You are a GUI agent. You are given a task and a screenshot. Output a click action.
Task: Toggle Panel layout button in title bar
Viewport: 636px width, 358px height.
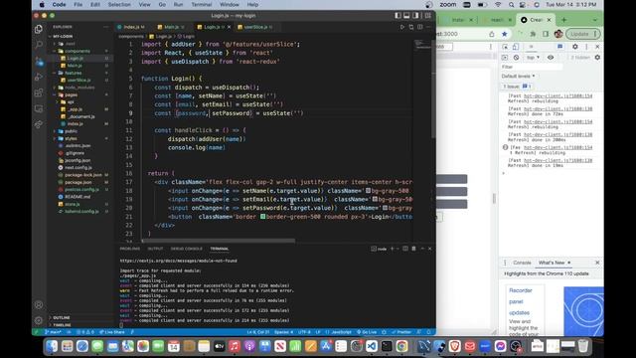click(406, 16)
